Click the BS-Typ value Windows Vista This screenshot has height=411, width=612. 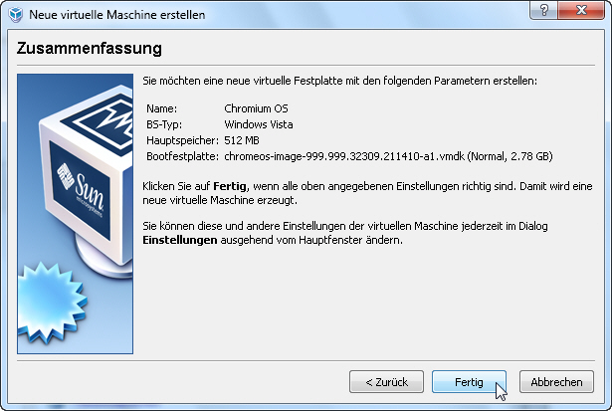(259, 124)
